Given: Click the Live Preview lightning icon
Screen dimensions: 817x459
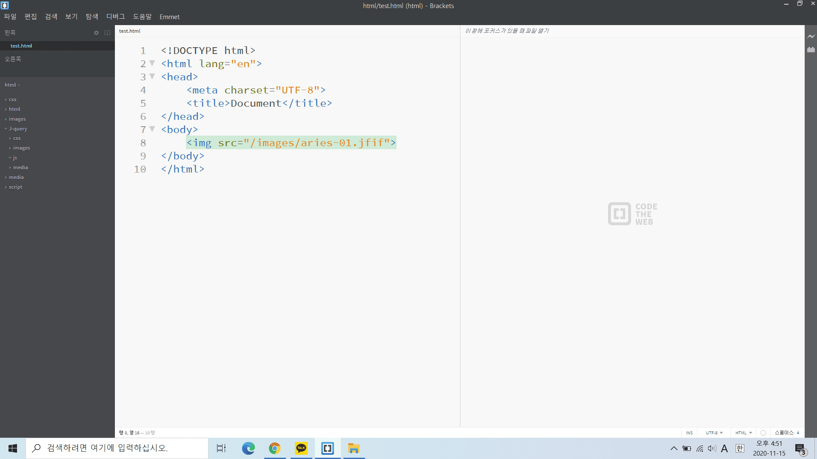Looking at the screenshot, I should 811,37.
